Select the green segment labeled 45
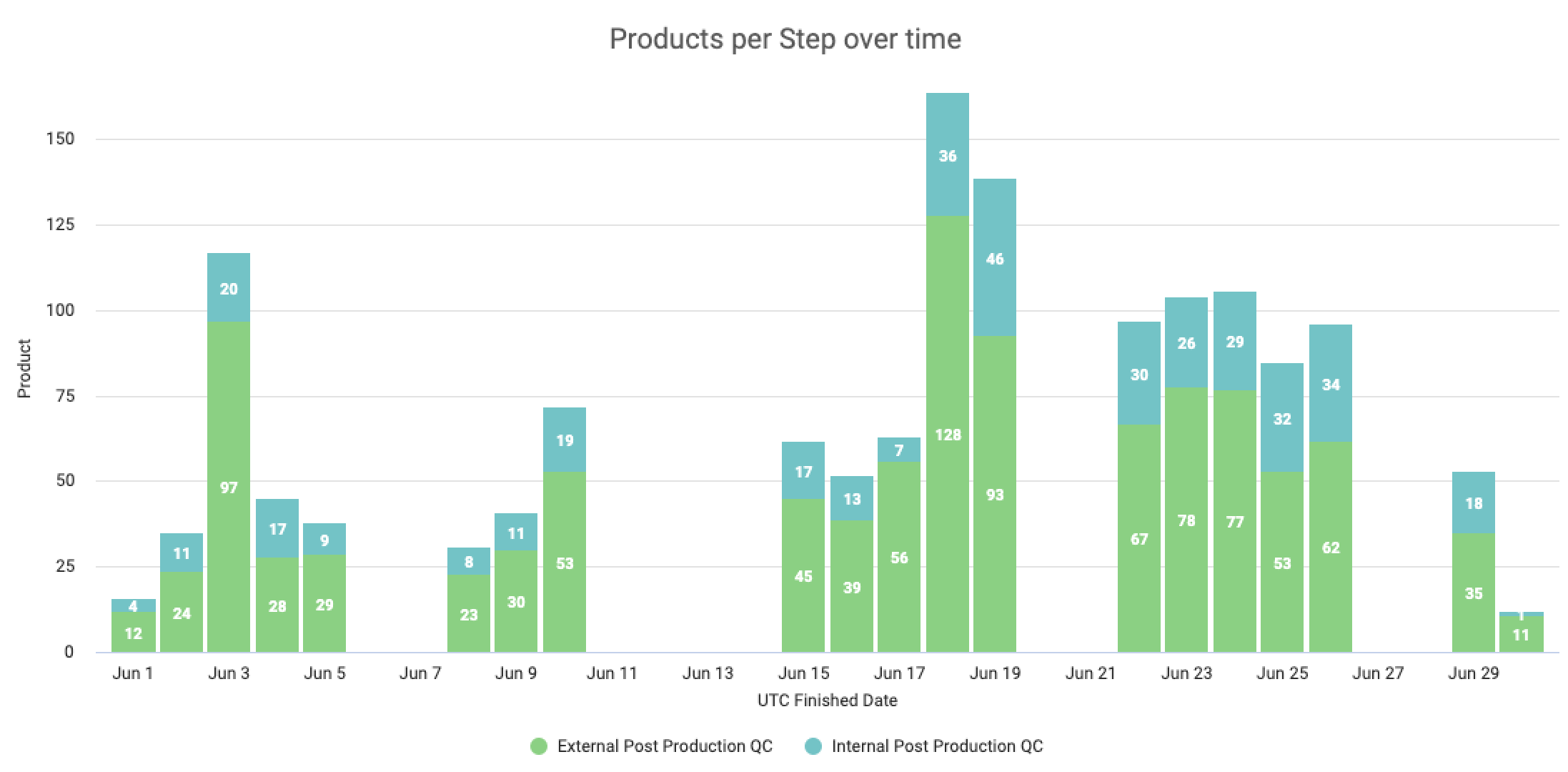This screenshot has width=1568, height=772. pos(803,575)
